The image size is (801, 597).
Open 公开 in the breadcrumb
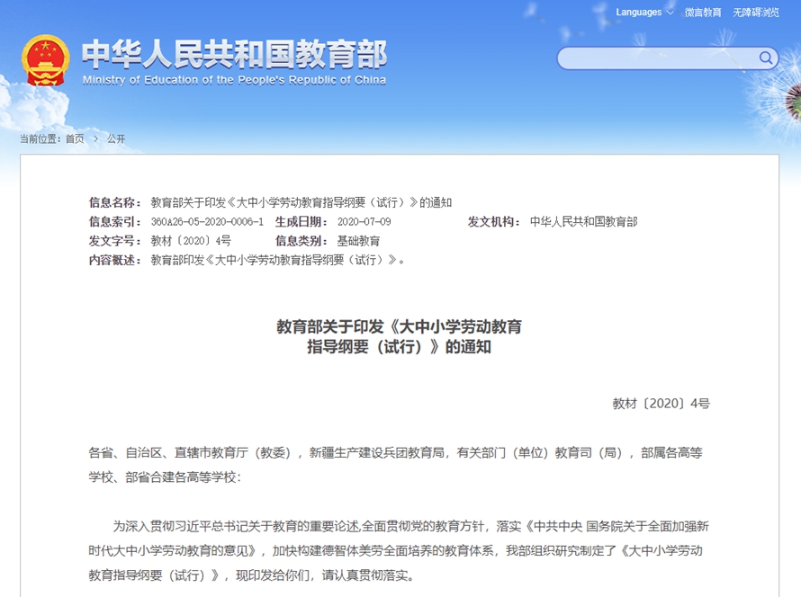[116, 138]
